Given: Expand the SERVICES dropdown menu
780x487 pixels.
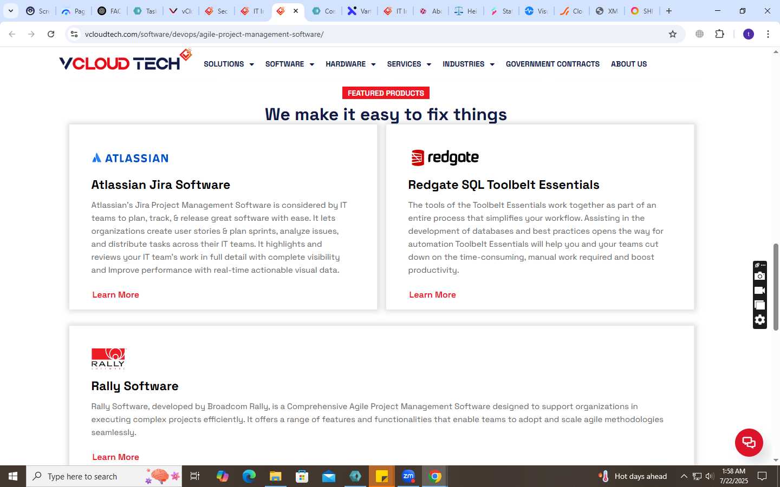Looking at the screenshot, I should click(x=409, y=64).
